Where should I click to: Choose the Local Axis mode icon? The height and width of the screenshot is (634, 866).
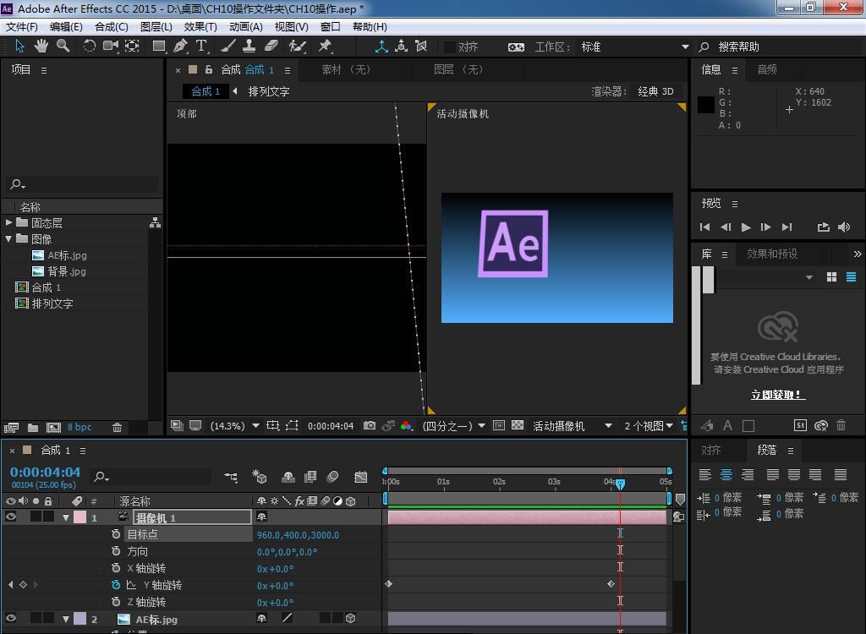pos(381,46)
